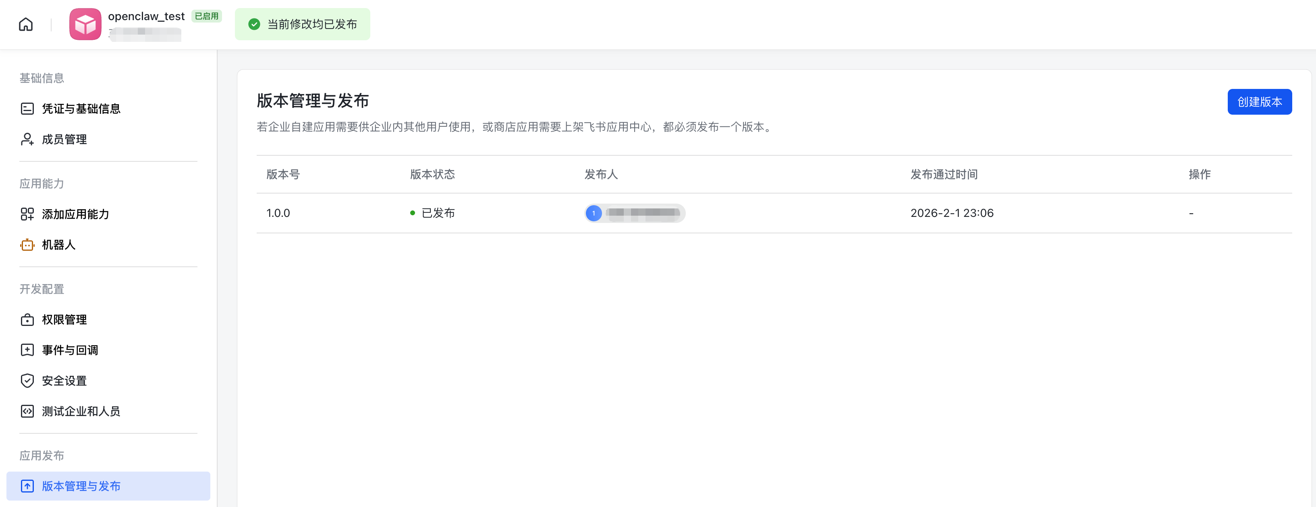Image resolution: width=1316 pixels, height=507 pixels.
Task: Click the home icon in top bar
Action: tap(25, 24)
